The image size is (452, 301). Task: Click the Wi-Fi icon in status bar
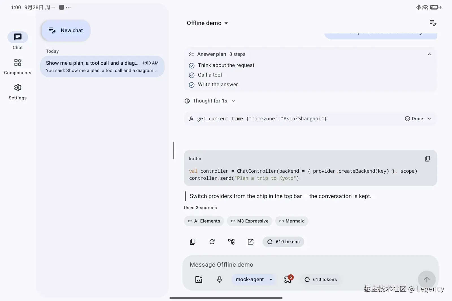click(x=425, y=7)
